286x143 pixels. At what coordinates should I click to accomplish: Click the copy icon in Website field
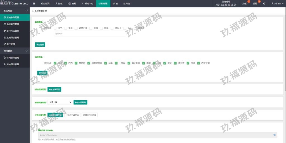(x=275, y=135)
